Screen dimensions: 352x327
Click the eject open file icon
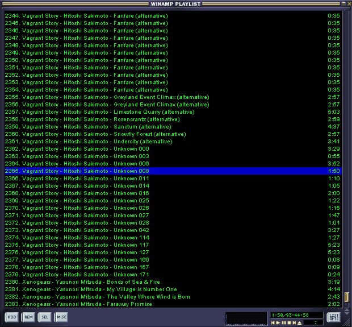(299, 322)
